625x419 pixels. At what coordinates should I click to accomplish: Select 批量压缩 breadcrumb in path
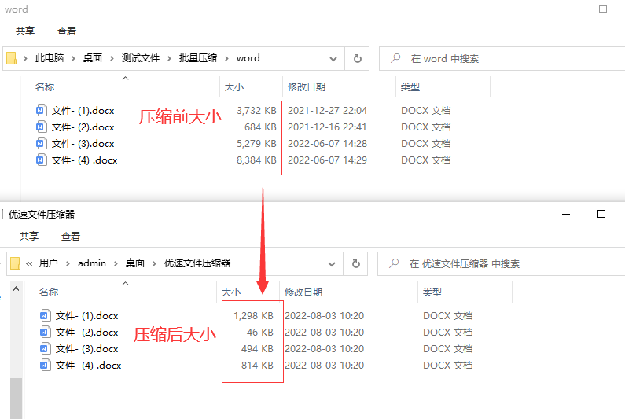[x=198, y=58]
